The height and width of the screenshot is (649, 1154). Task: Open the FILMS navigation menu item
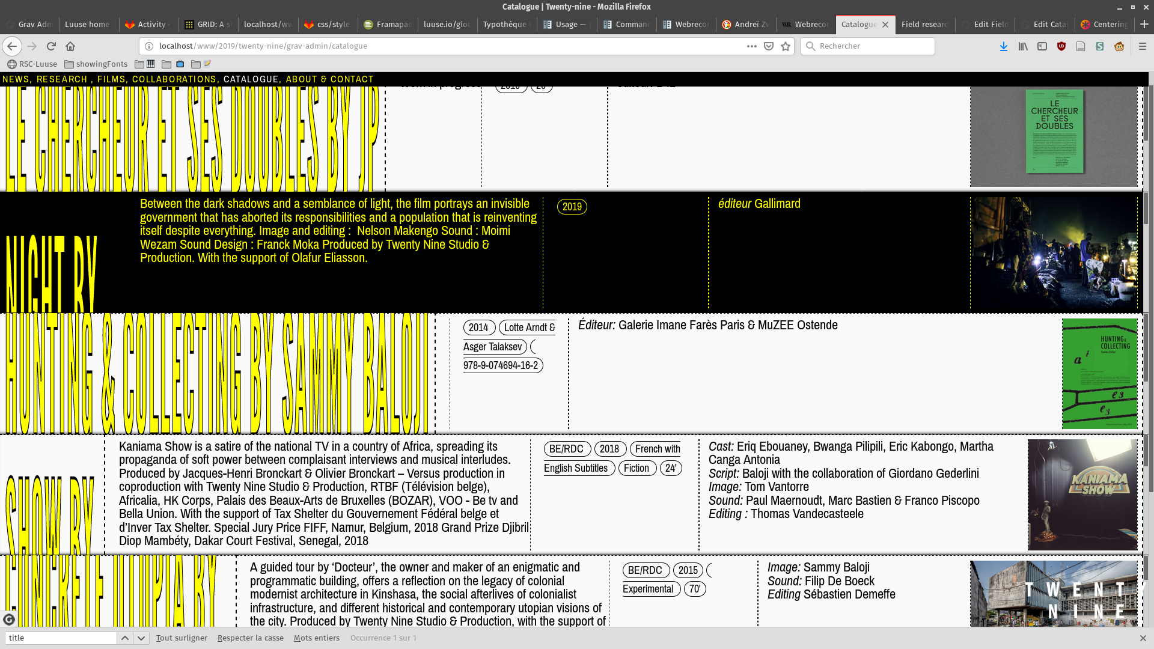111,79
